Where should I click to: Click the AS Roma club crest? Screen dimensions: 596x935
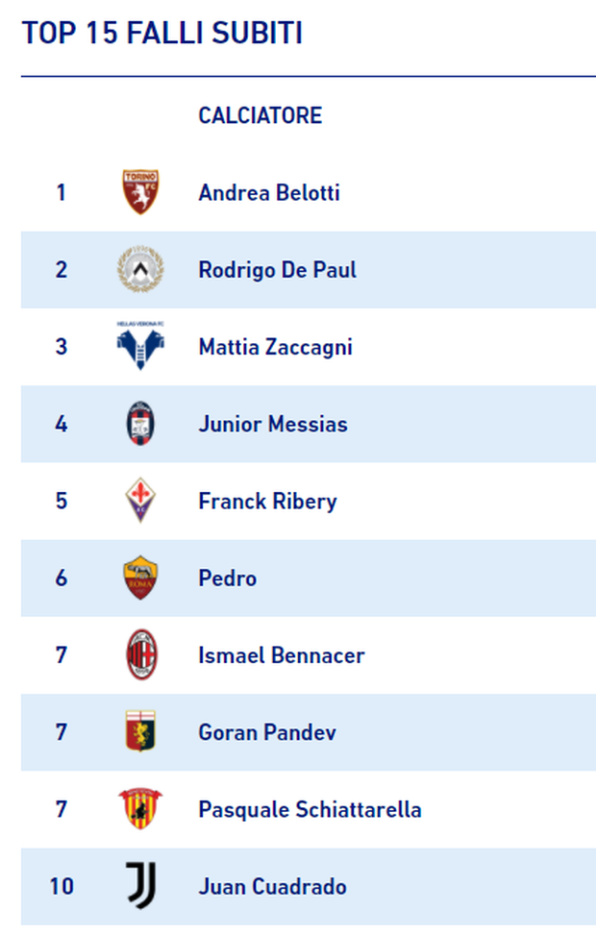[x=140, y=578]
